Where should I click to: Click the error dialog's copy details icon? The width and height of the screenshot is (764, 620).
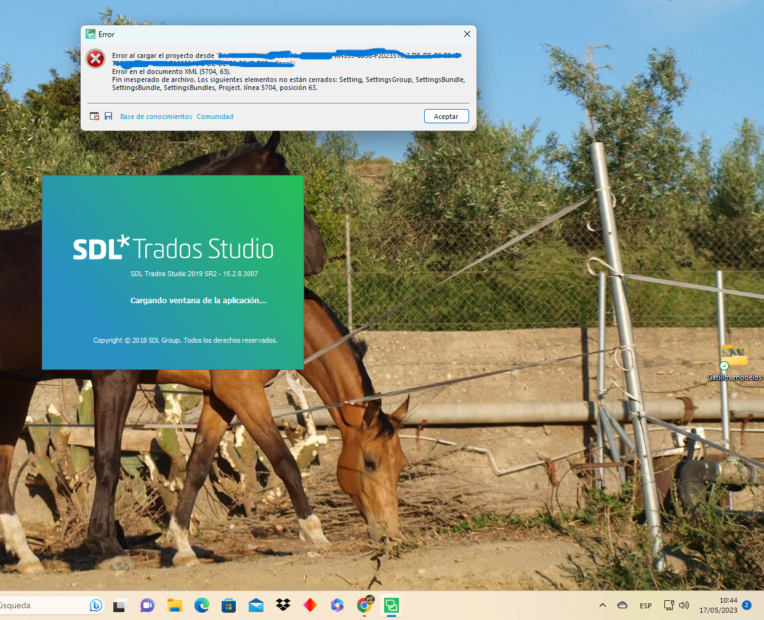[x=95, y=116]
